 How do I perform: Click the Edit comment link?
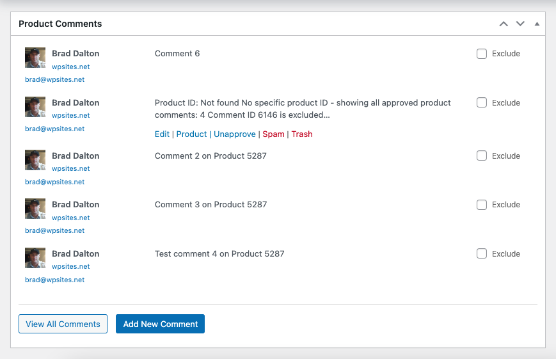tap(162, 134)
